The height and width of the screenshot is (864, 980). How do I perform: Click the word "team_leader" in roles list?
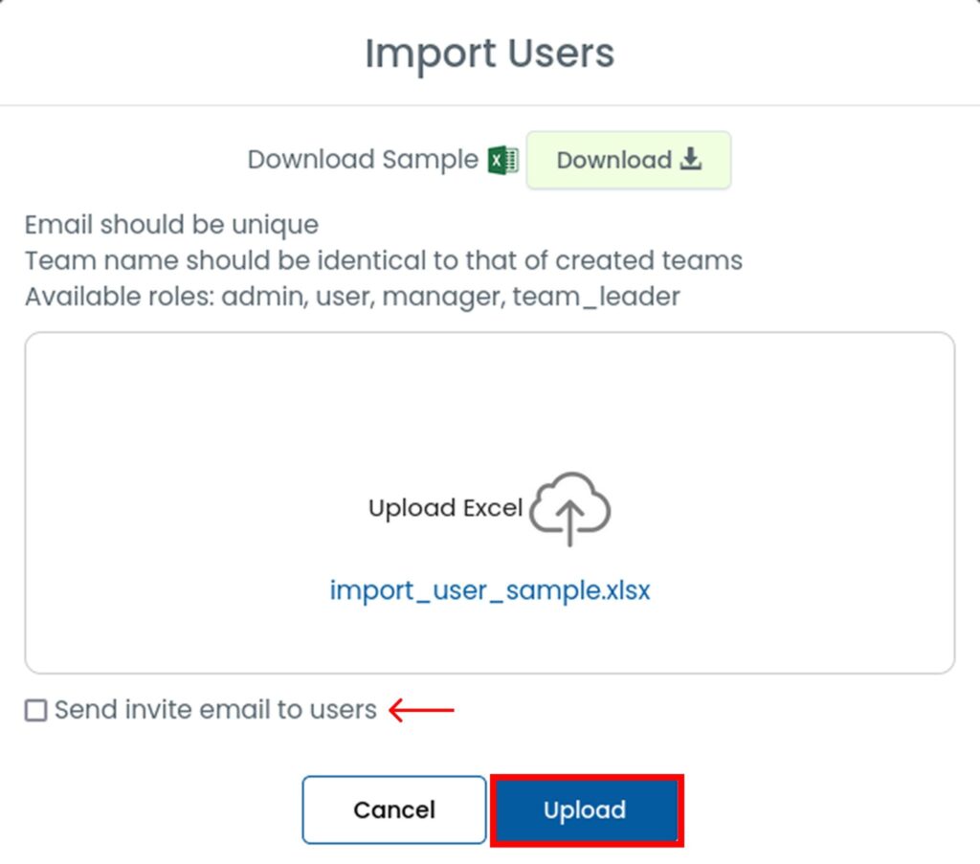596,297
